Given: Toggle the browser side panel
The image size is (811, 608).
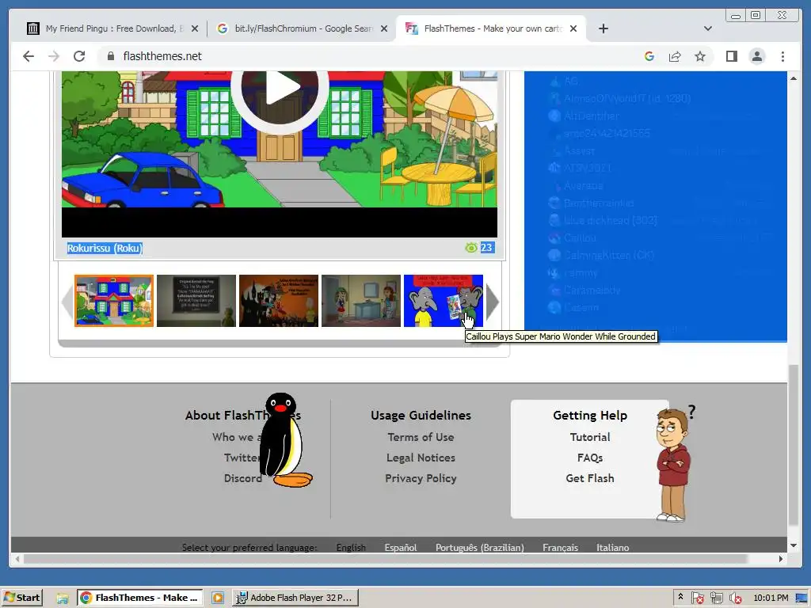Looking at the screenshot, I should coord(731,56).
